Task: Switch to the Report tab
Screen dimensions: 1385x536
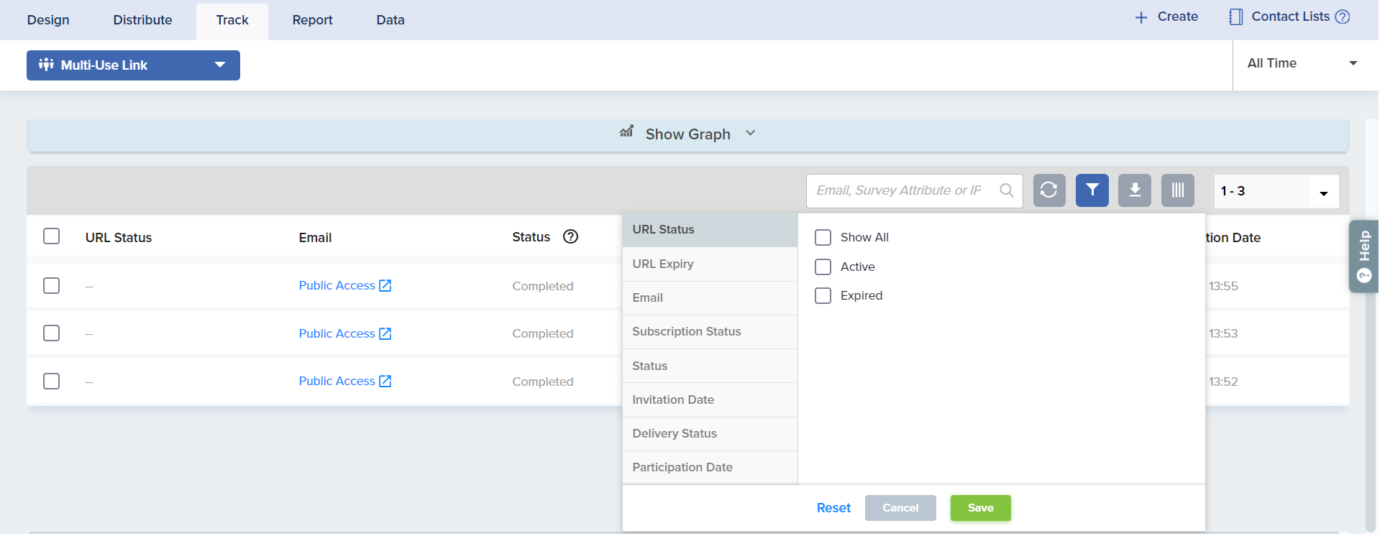Action: pyautogui.click(x=312, y=20)
